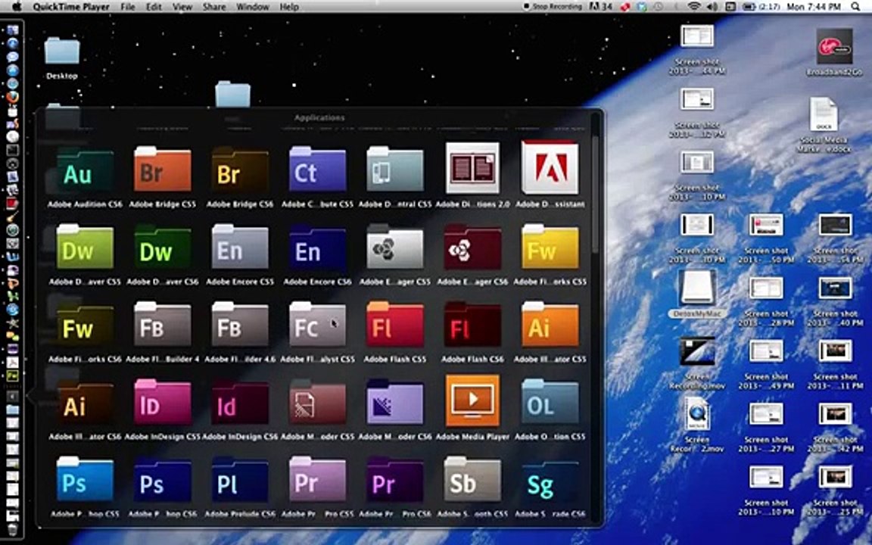The image size is (872, 545).
Task: Click Stop Recording in the menu bar
Action: click(553, 7)
